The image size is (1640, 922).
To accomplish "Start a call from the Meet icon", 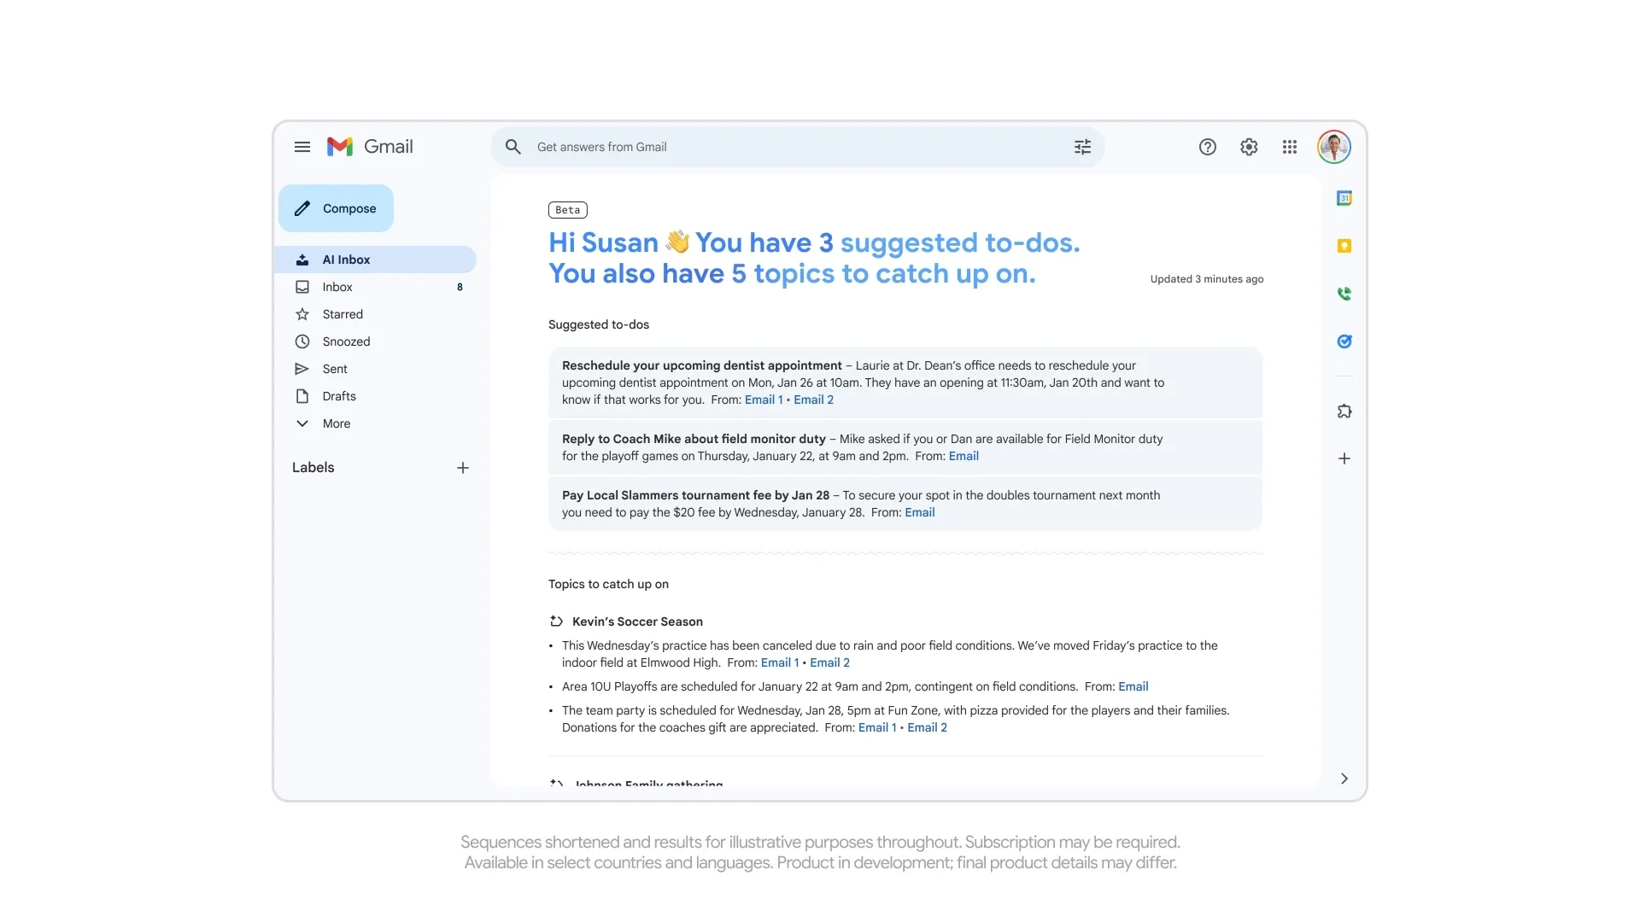I will (x=1344, y=294).
